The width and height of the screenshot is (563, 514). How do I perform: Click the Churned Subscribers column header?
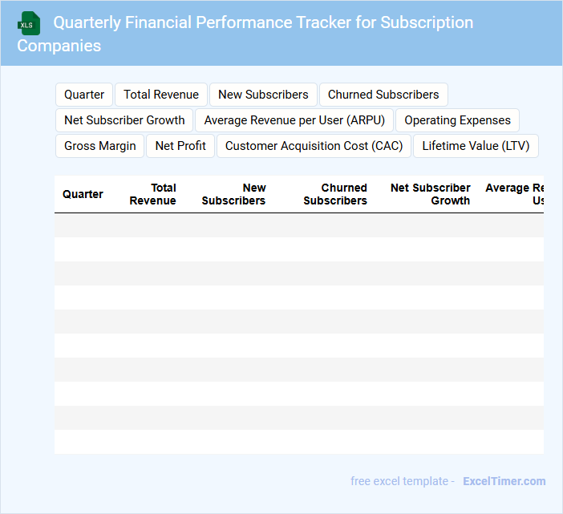tap(335, 194)
